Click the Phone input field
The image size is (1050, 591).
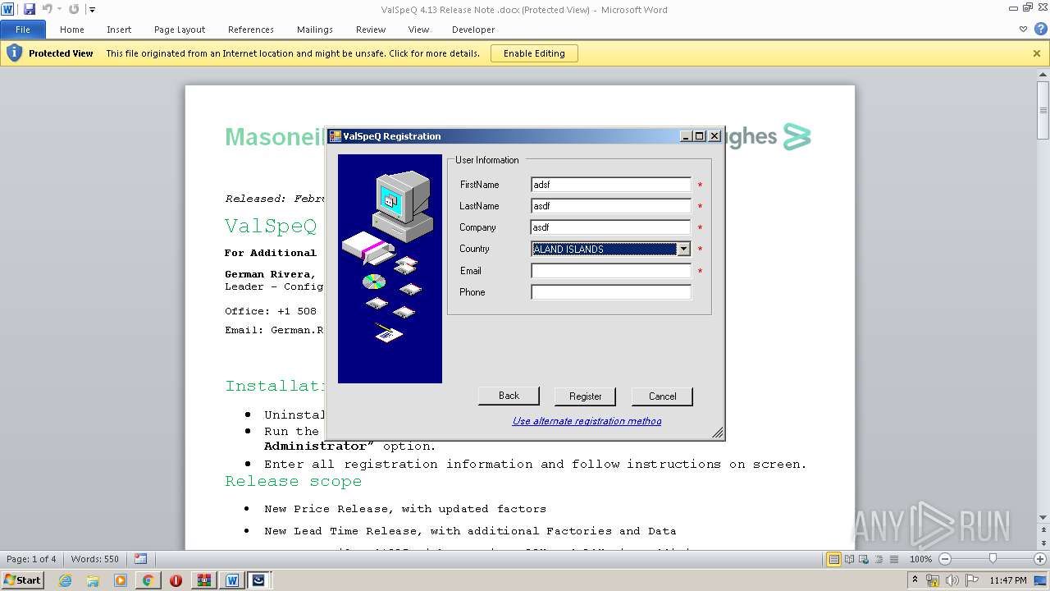coord(611,292)
